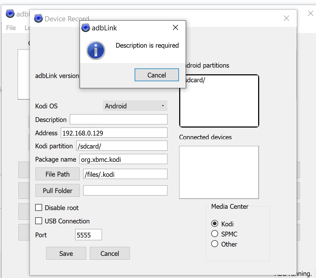The image size is (316, 278).
Task: Open the File menu in adbLink main window
Action: (11, 28)
